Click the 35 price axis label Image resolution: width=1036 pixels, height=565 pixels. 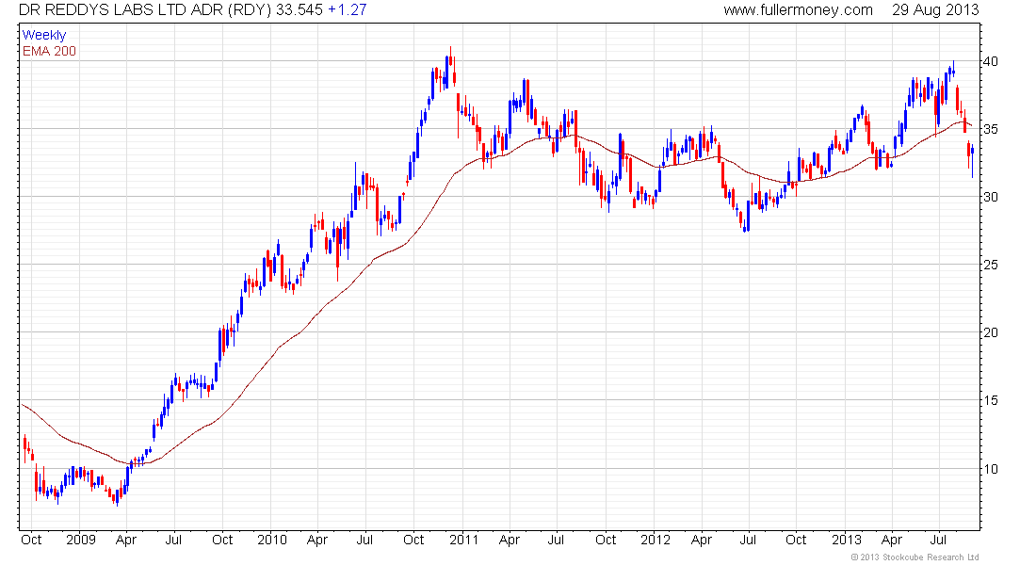pos(991,129)
